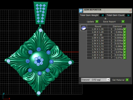Click the count 7 in the 1.38 row
The image size is (133, 100).
[111, 58]
